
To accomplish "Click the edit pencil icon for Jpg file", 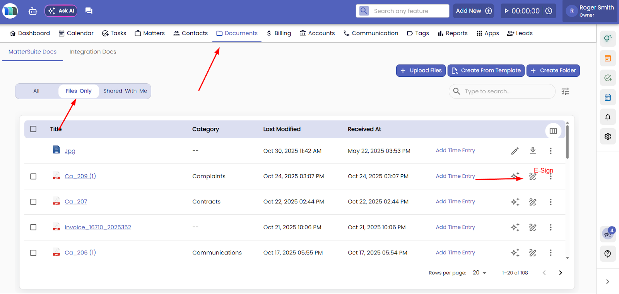I will 515,151.
